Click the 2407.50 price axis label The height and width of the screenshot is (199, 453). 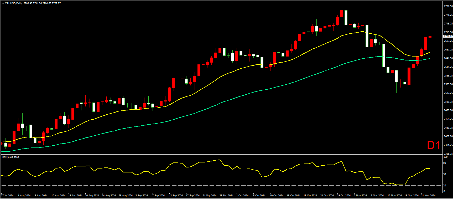[x=448, y=136]
